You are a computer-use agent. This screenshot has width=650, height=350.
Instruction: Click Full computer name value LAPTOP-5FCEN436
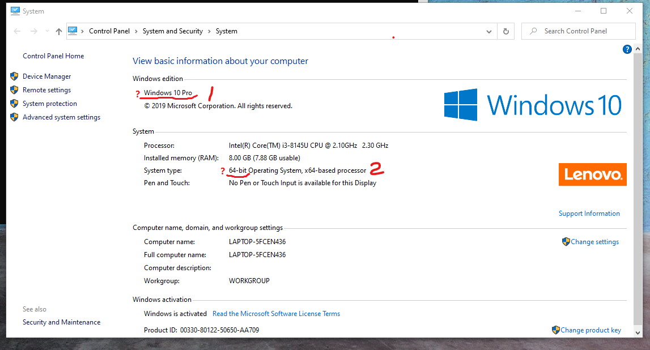257,255
